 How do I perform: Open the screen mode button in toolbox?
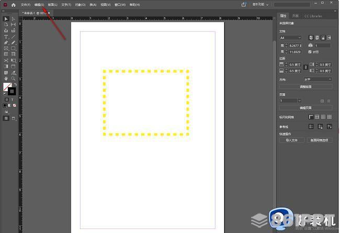click(14, 118)
